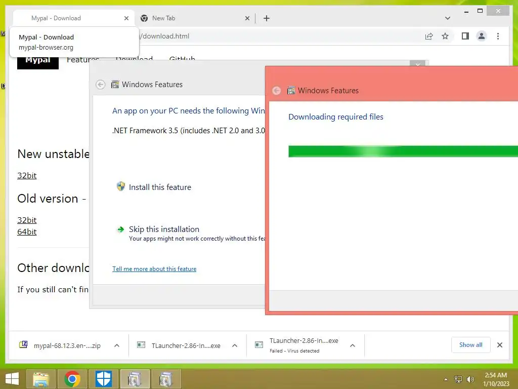
Task: Launch Chrome from the taskbar
Action: click(x=72, y=379)
